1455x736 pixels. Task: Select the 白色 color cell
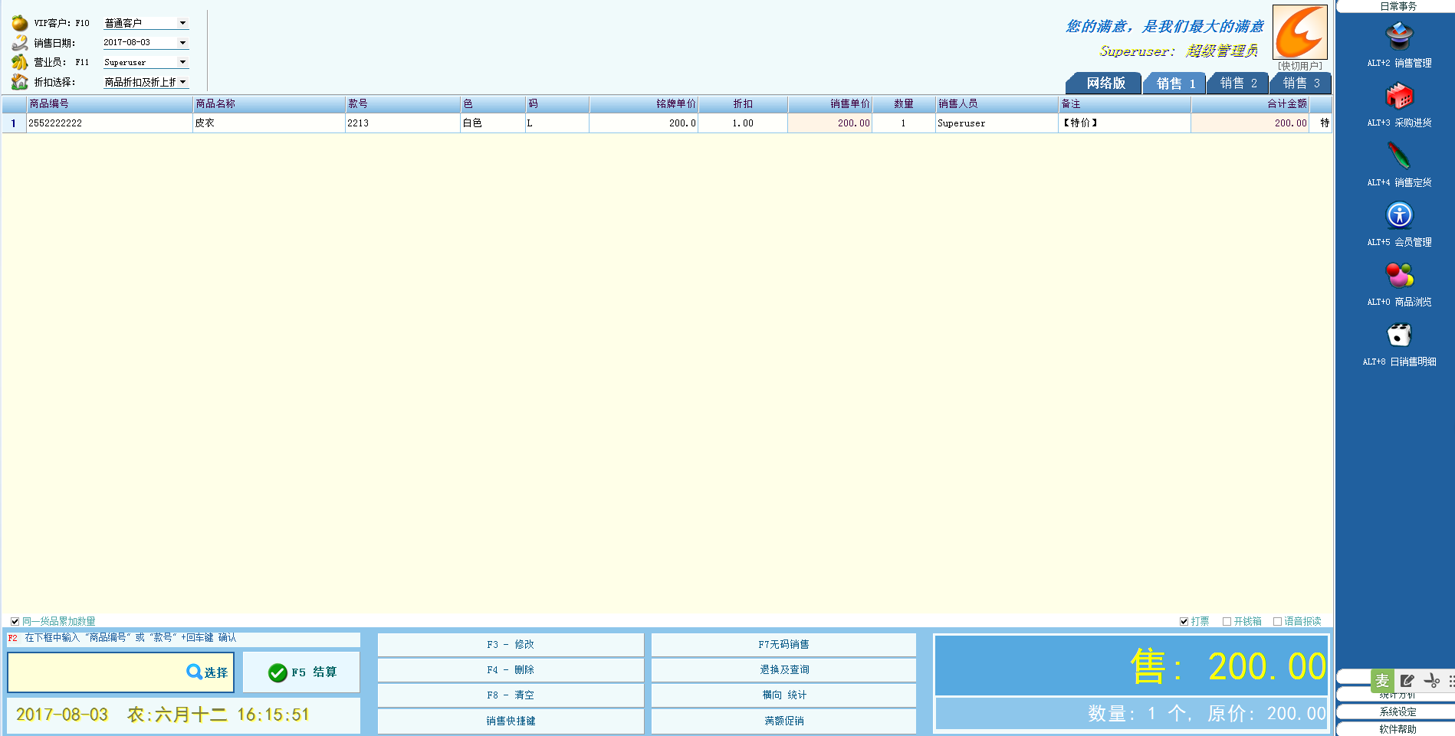pyautogui.click(x=492, y=123)
